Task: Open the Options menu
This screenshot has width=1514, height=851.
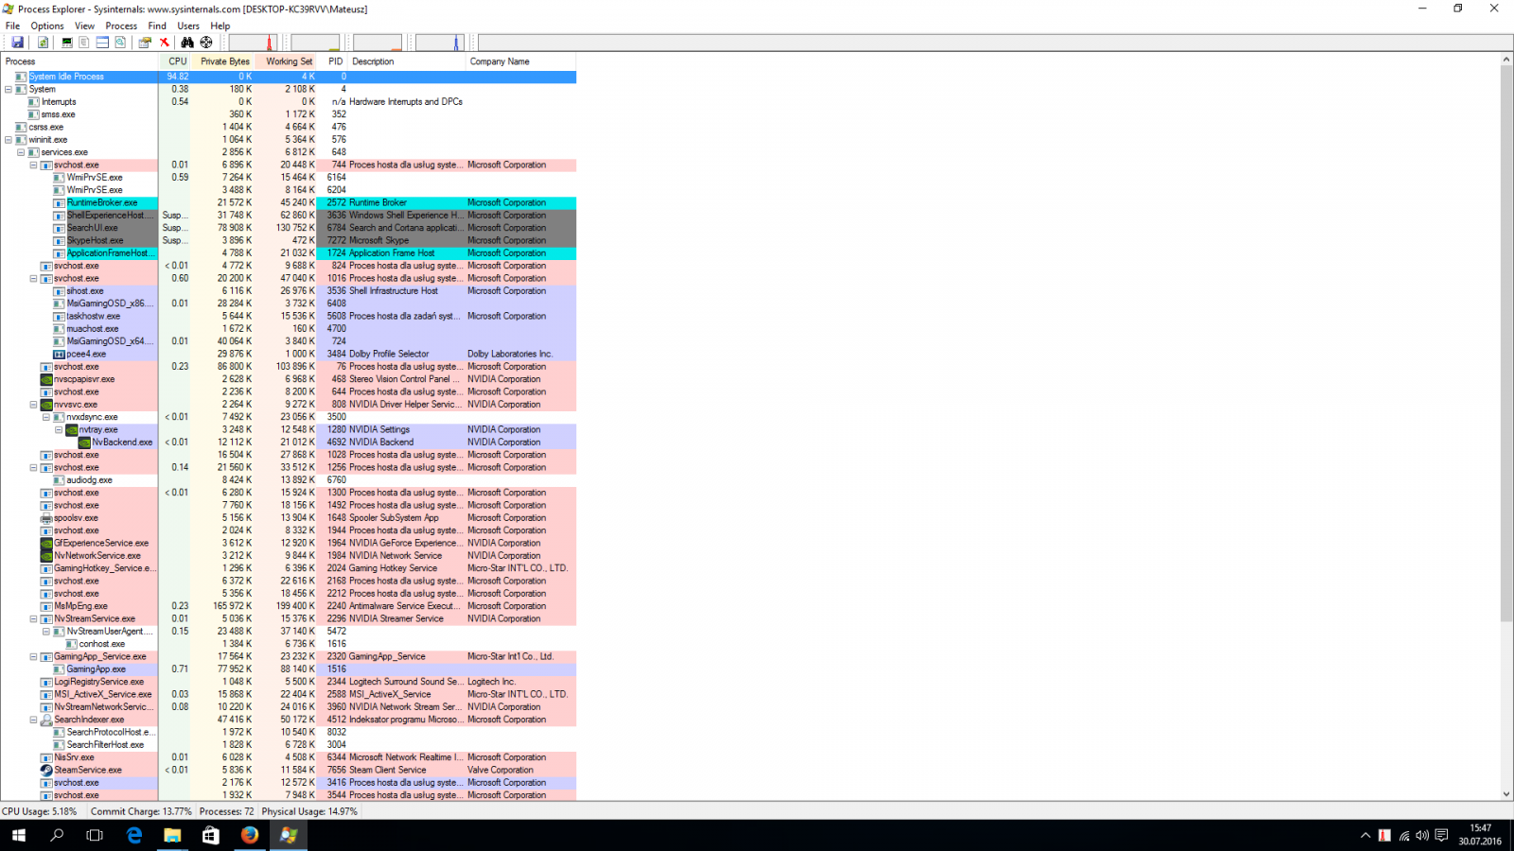Action: pos(47,26)
